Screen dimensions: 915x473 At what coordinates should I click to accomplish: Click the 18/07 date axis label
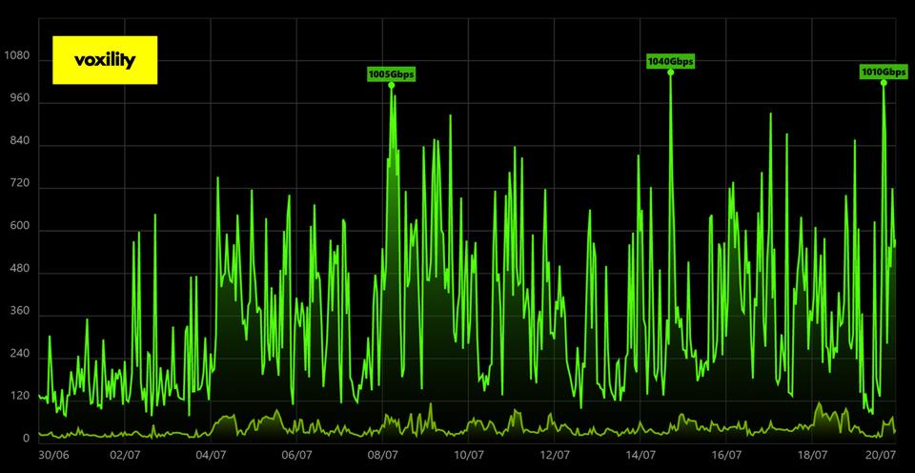point(812,454)
